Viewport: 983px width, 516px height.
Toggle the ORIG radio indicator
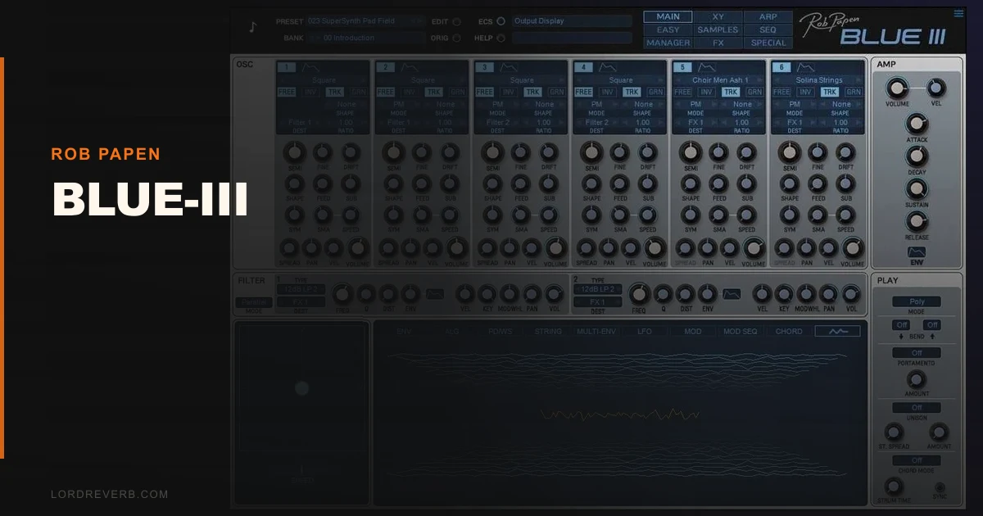[x=456, y=38]
